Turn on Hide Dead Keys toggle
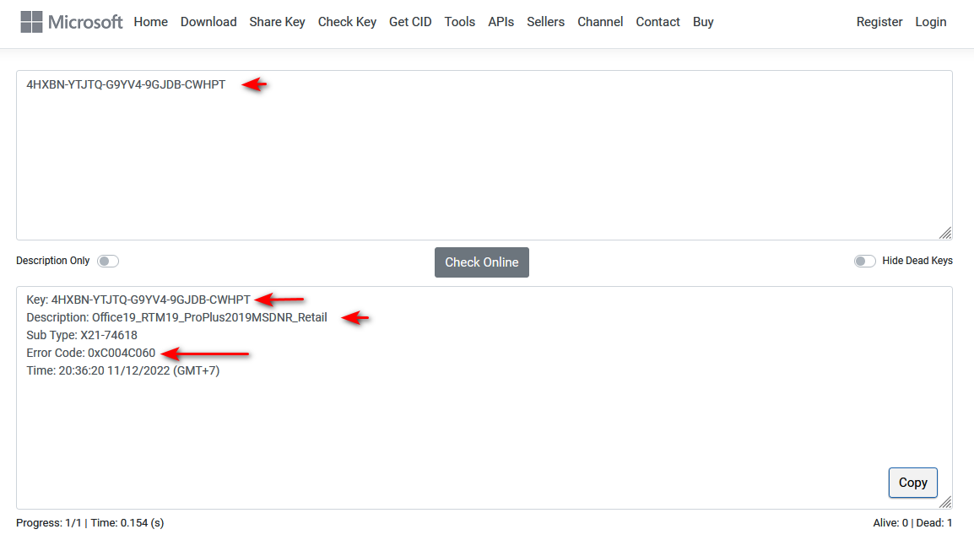The image size is (974, 540). (864, 261)
